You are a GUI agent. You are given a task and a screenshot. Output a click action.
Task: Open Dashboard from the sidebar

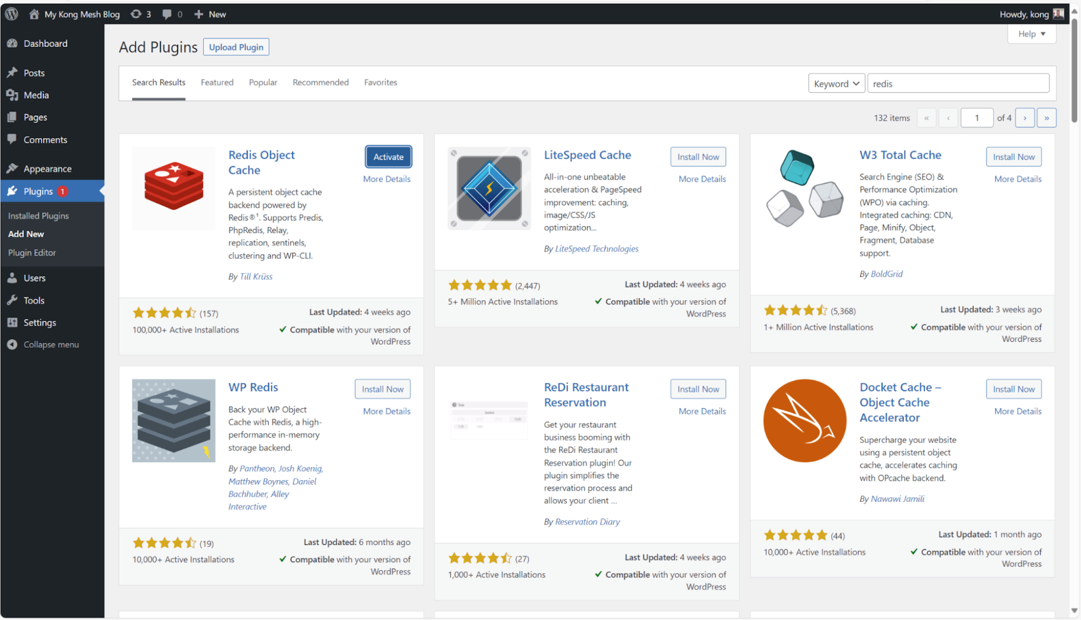point(45,43)
